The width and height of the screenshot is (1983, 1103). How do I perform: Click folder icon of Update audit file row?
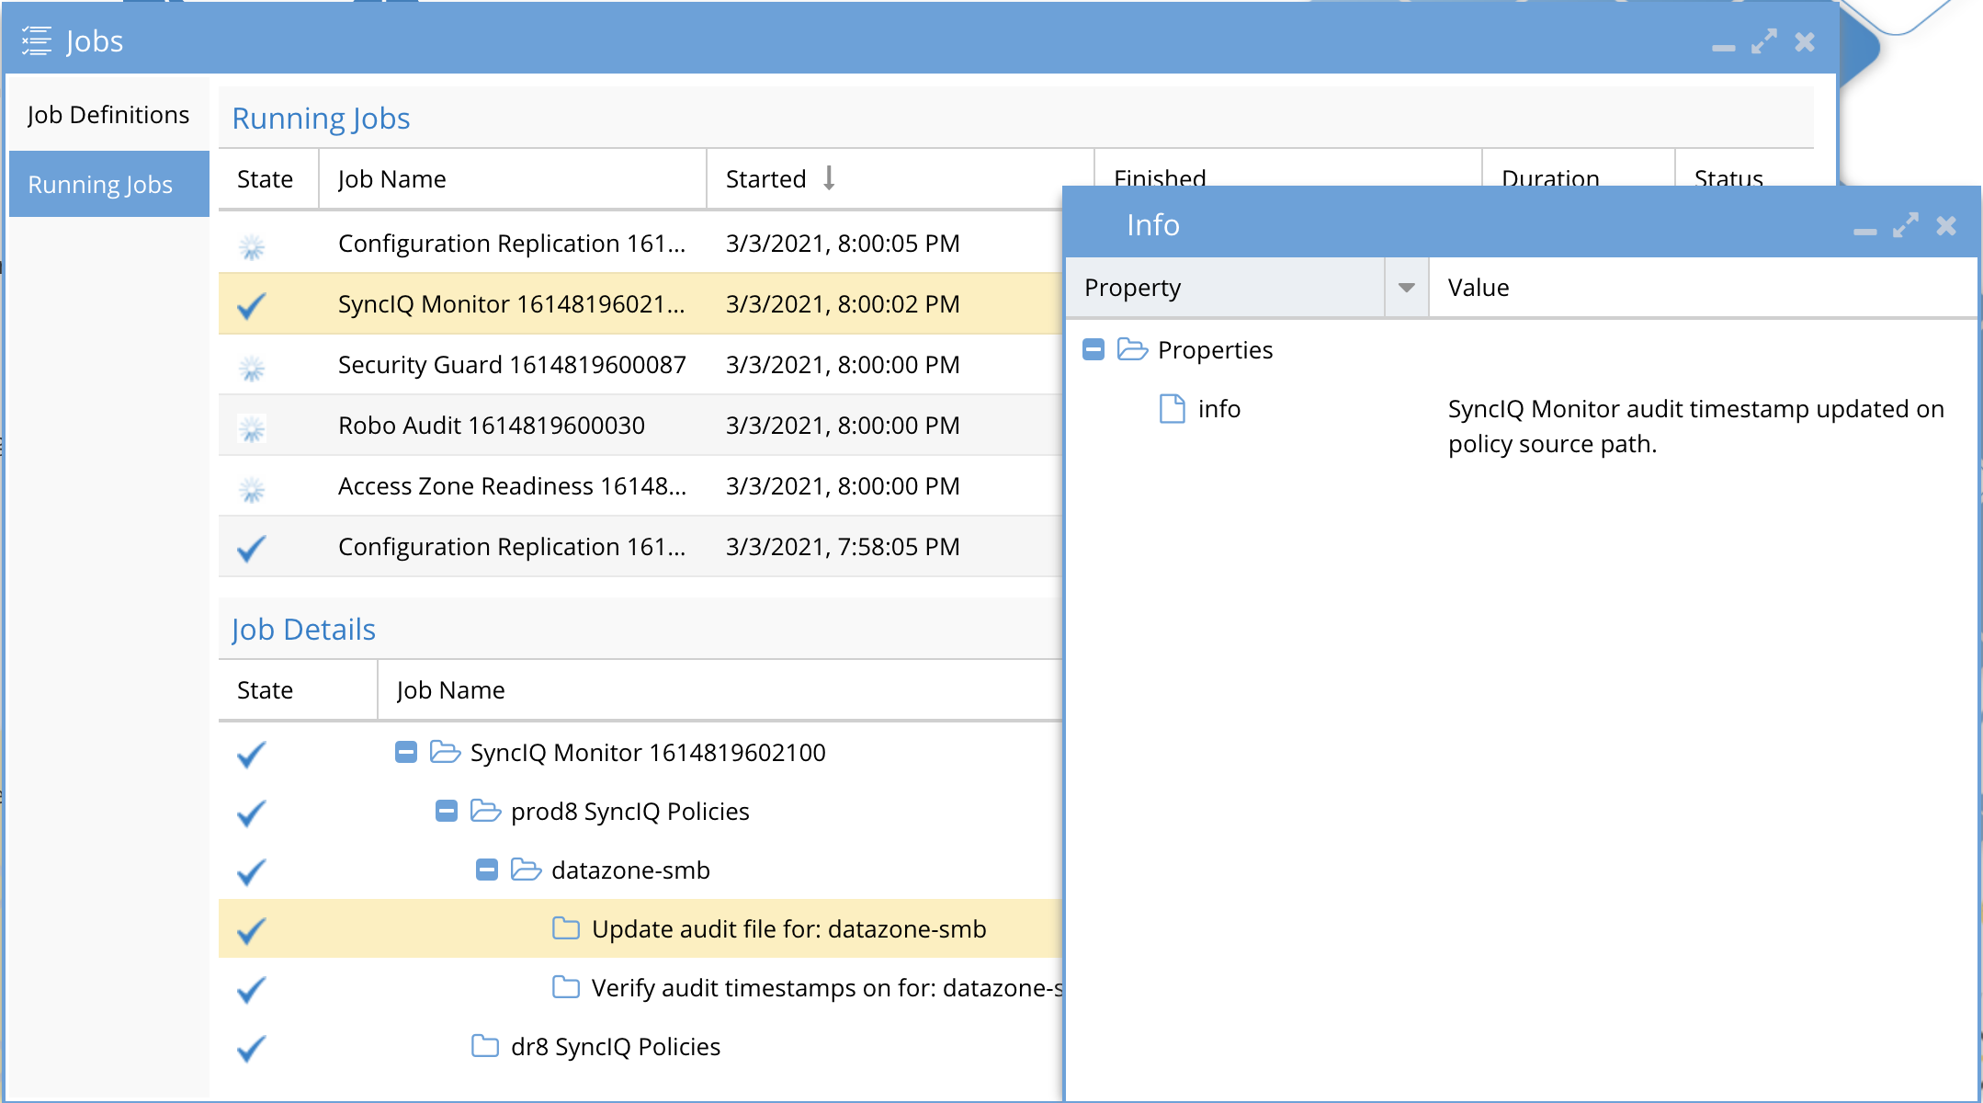(566, 928)
